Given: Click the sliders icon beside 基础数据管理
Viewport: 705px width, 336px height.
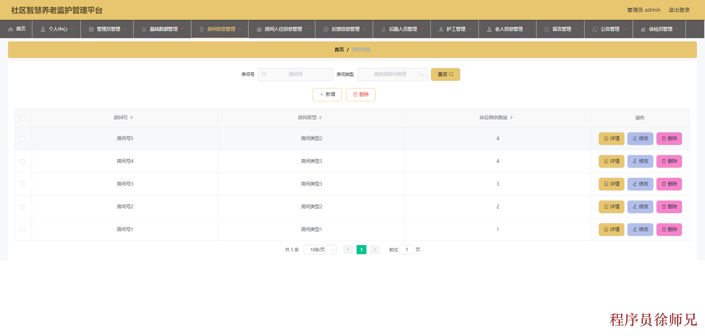Looking at the screenshot, I should (144, 29).
